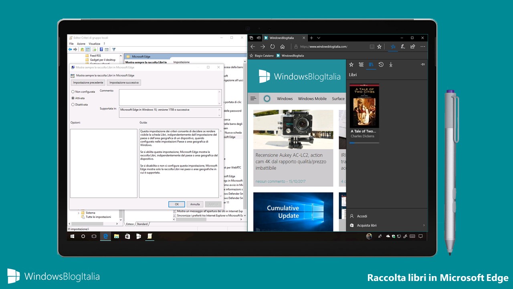Reload the page in Edge
513x289 pixels.
tap(273, 47)
